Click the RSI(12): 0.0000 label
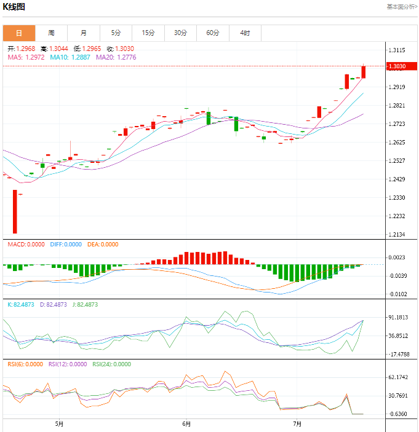The height and width of the screenshot is (432, 419). tap(68, 364)
